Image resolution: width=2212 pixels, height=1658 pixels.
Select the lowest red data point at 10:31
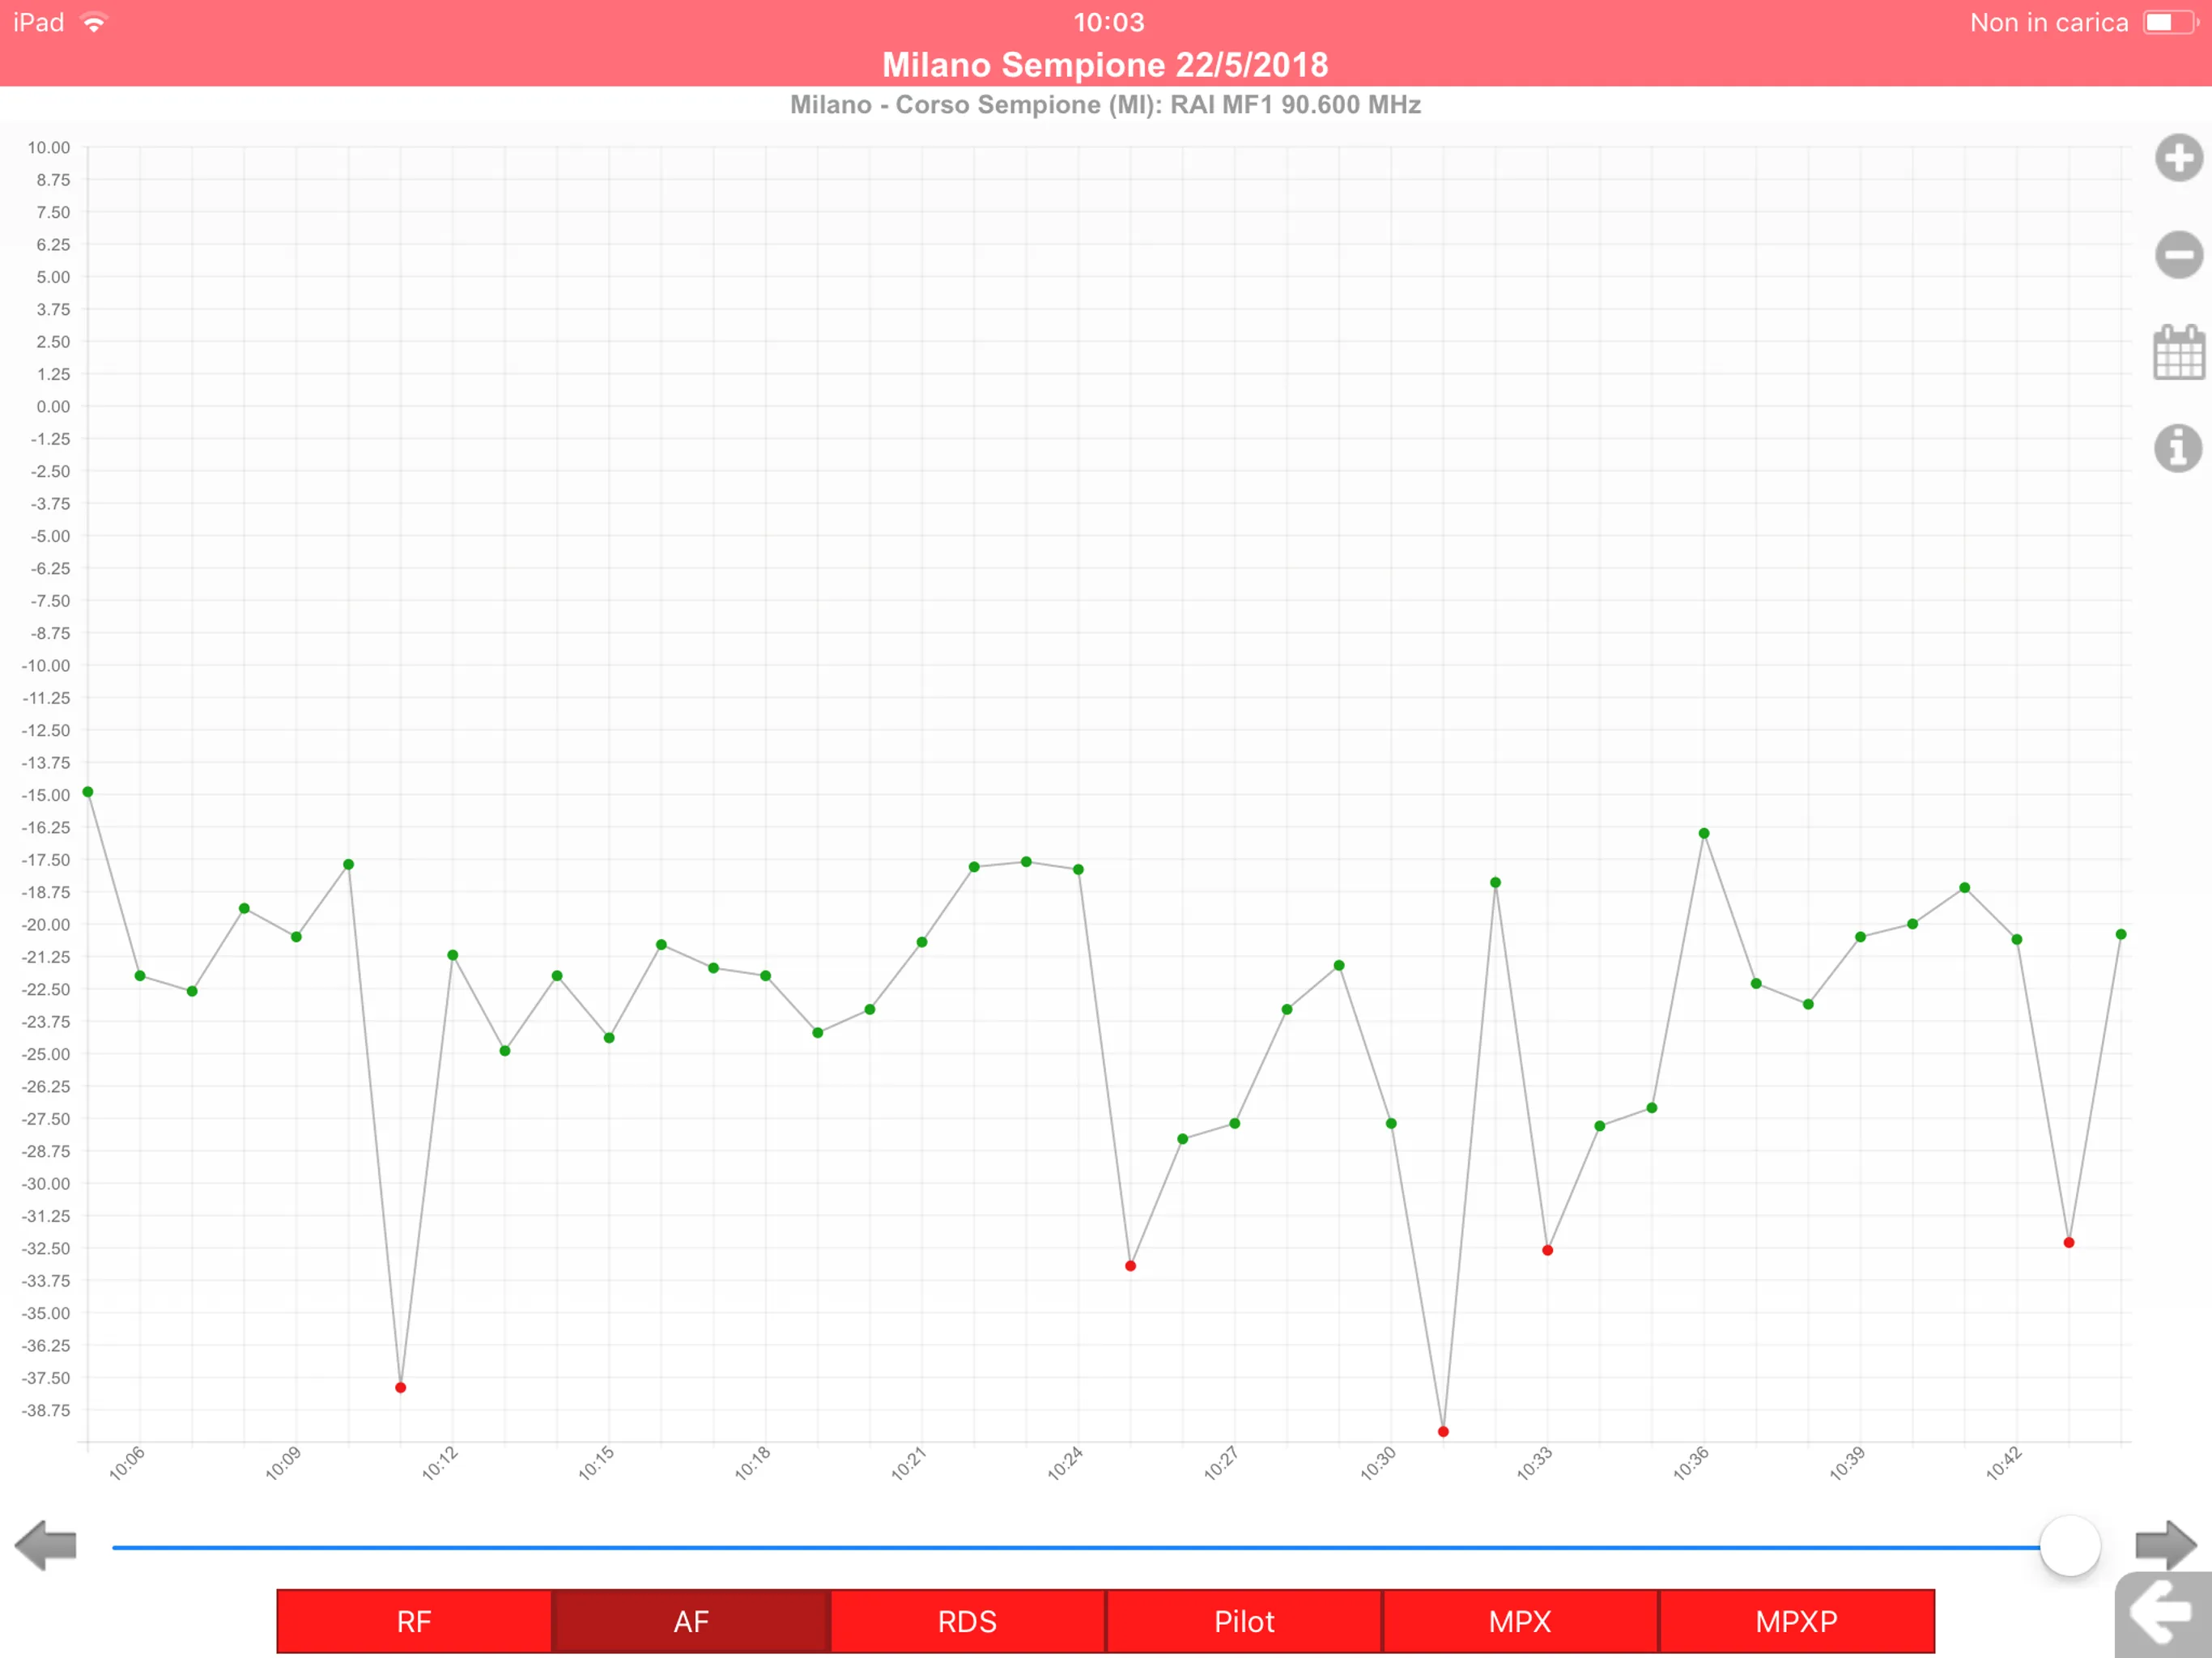[x=1443, y=1431]
